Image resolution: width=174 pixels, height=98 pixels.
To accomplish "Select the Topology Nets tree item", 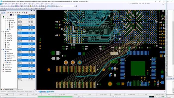I will pyautogui.click(x=8, y=71).
